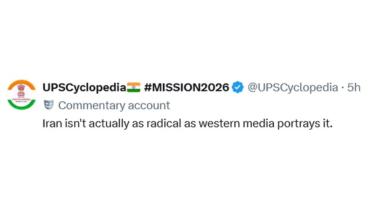The width and height of the screenshot is (373, 210).
Task: Click the orange band of the avatar
Action: tap(21, 82)
